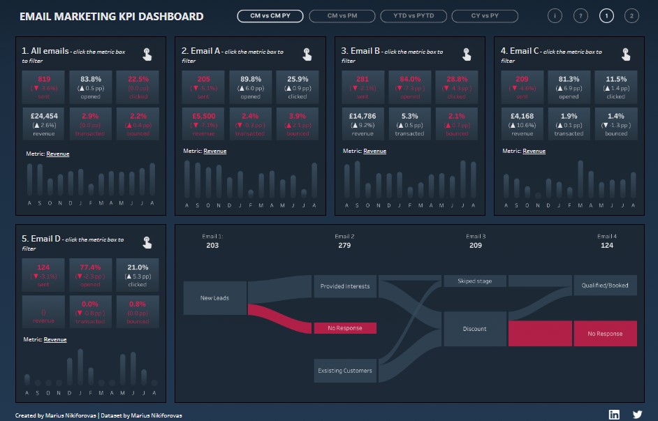The width and height of the screenshot is (658, 421).
Task: Select Email A 89.8% opened metric box
Action: 251,87
